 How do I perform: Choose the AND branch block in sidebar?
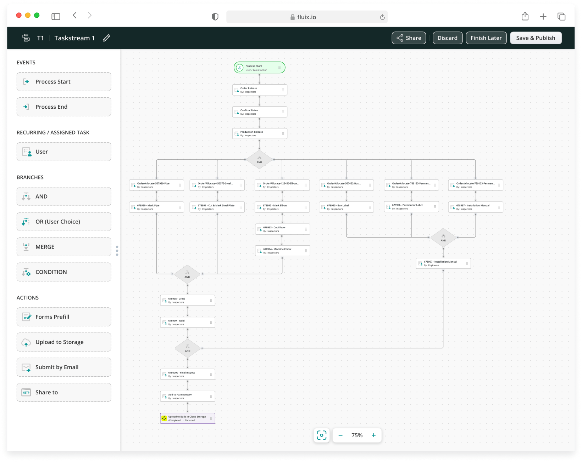coord(64,196)
